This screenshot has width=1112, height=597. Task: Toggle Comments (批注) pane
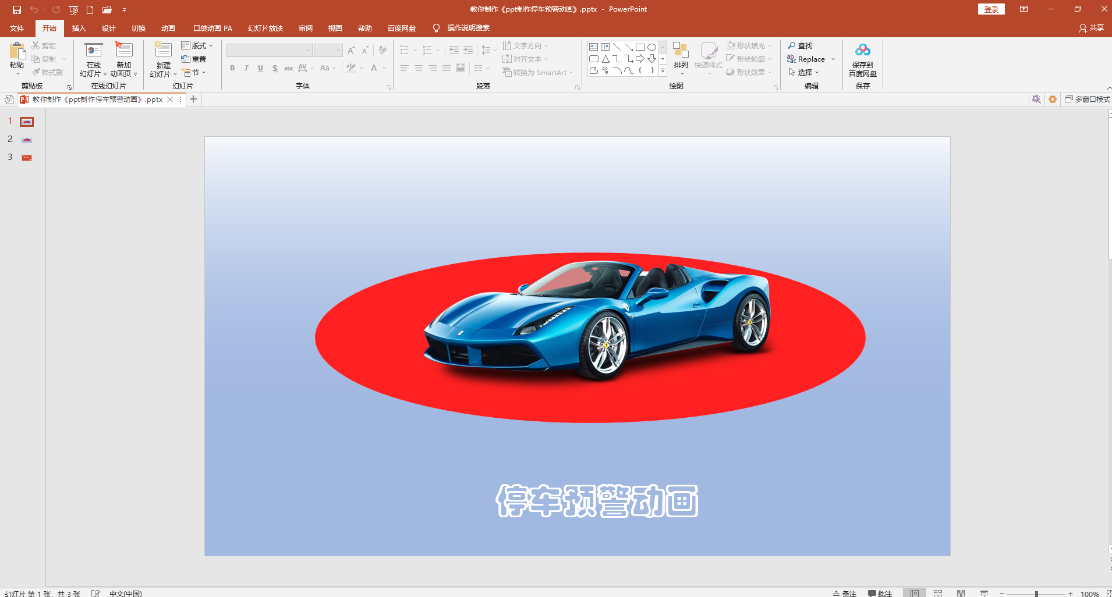pos(880,594)
